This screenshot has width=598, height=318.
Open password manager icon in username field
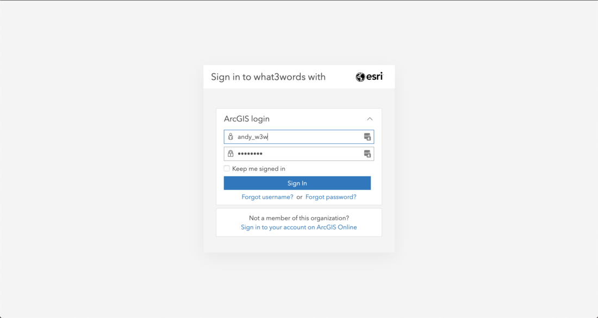[x=367, y=137]
